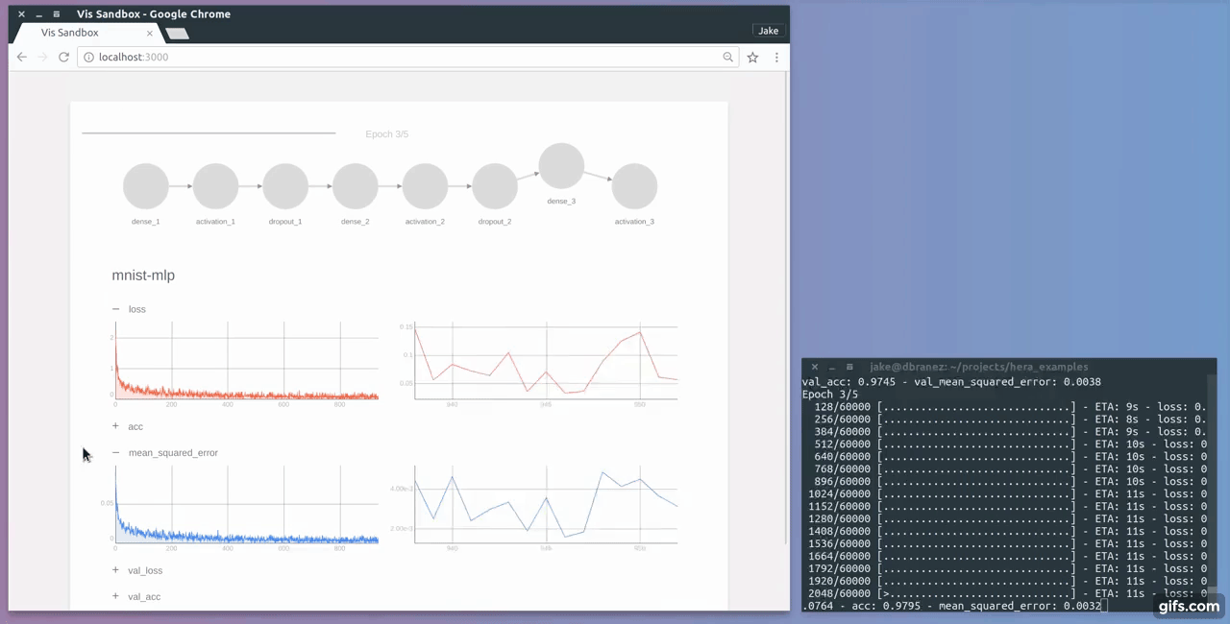Click the 'loss' section label
This screenshot has height=624, width=1230.
tap(137, 309)
